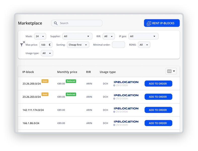Click the Max price field showing 100

pyautogui.click(x=46, y=45)
